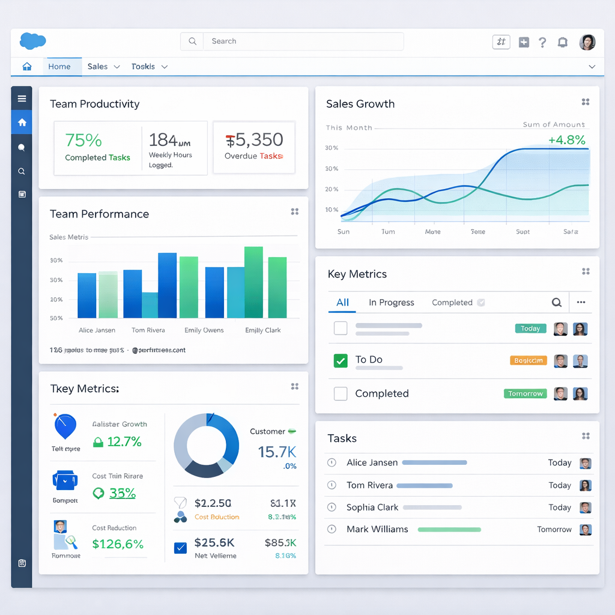Open the notifications bell icon
This screenshot has height=615, width=615.
[x=563, y=42]
